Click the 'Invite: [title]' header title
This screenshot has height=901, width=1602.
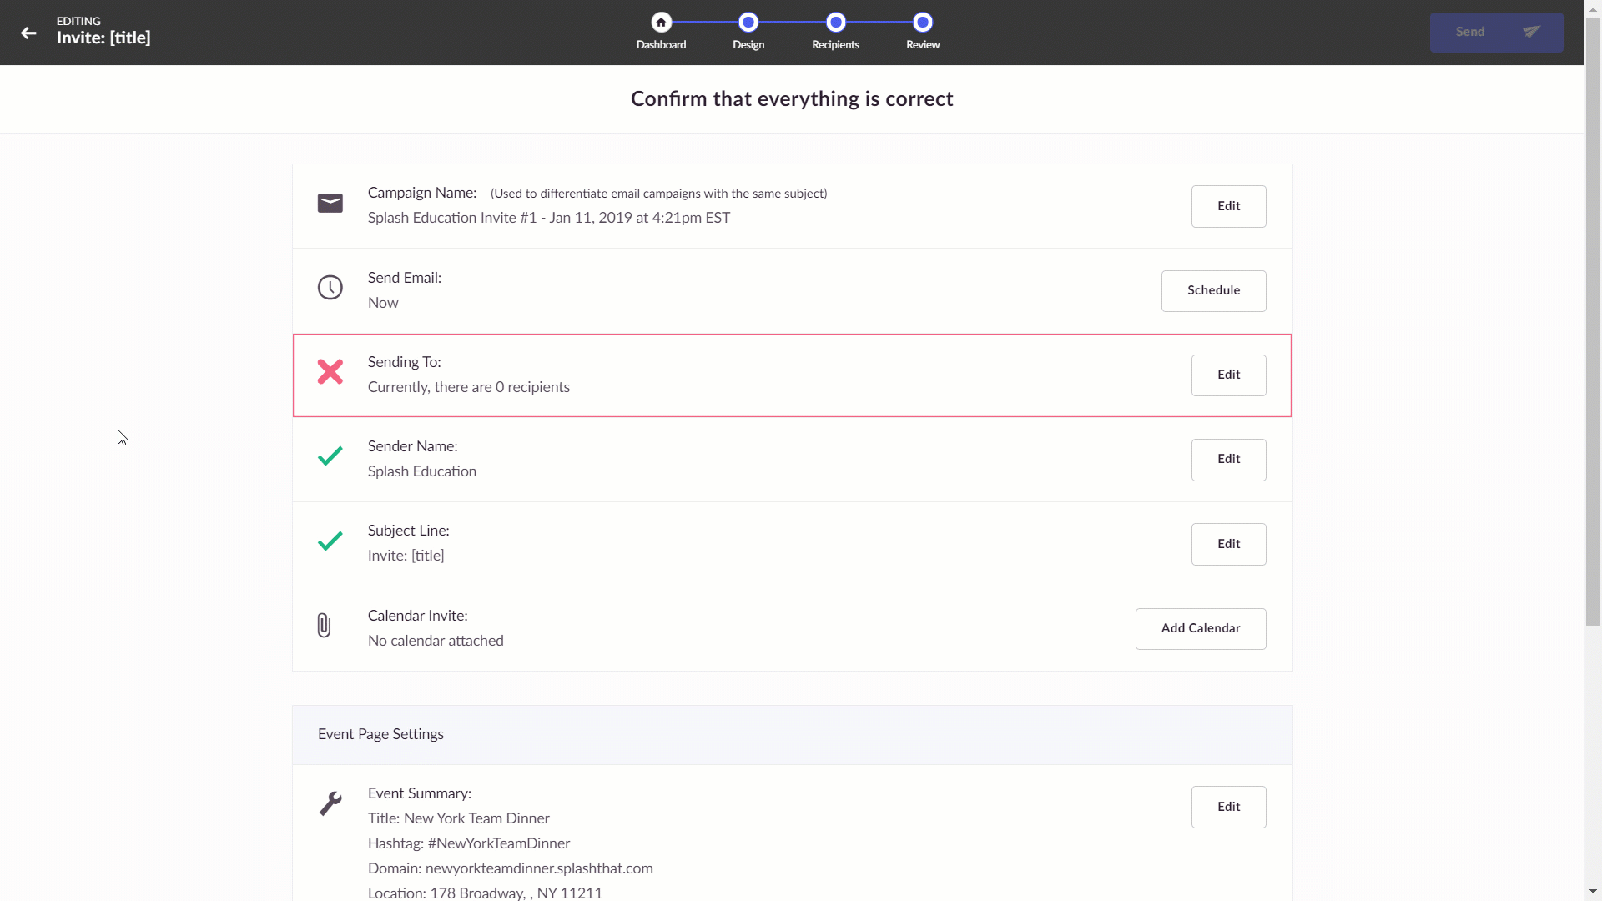103,38
